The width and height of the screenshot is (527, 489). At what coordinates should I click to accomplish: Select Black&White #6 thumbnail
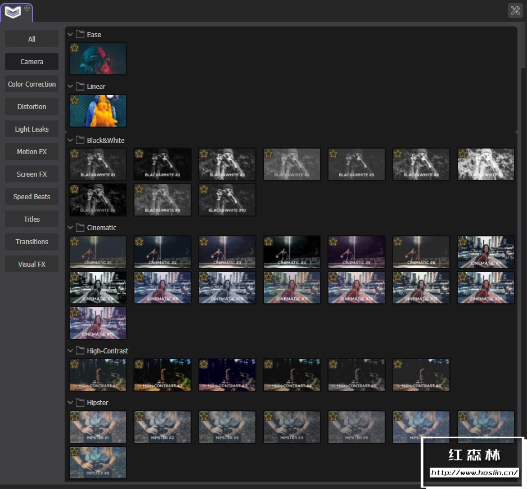click(421, 164)
